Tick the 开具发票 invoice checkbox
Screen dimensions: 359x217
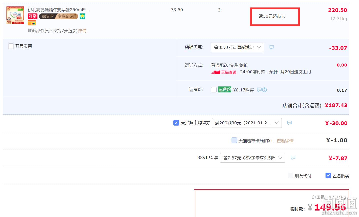pyautogui.click(x=11, y=46)
